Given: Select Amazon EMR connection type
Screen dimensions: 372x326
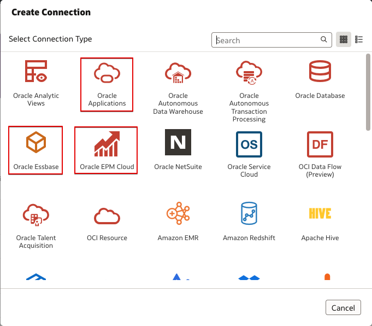Looking at the screenshot, I should 178,222.
